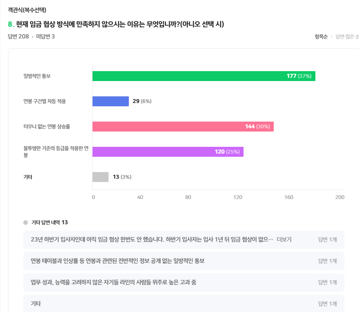Click the pink 터무니 없는 연봉 상승률 bar
The width and height of the screenshot is (359, 312).
(183, 127)
